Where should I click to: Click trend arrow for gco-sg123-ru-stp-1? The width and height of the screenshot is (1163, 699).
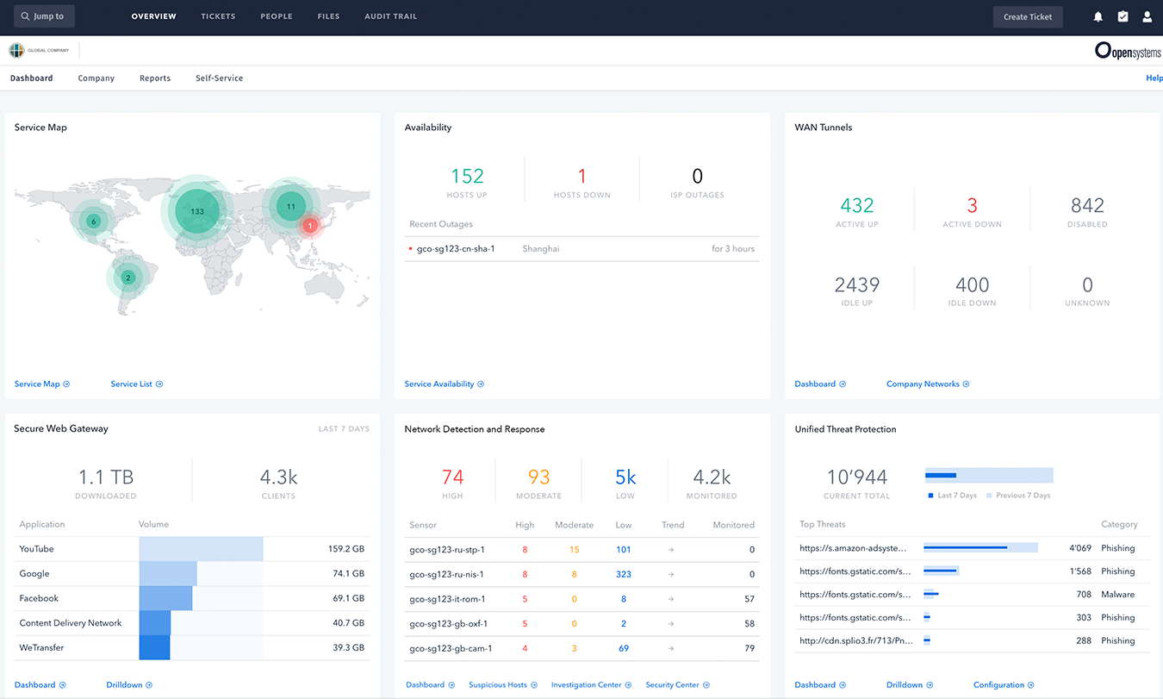coord(671,549)
